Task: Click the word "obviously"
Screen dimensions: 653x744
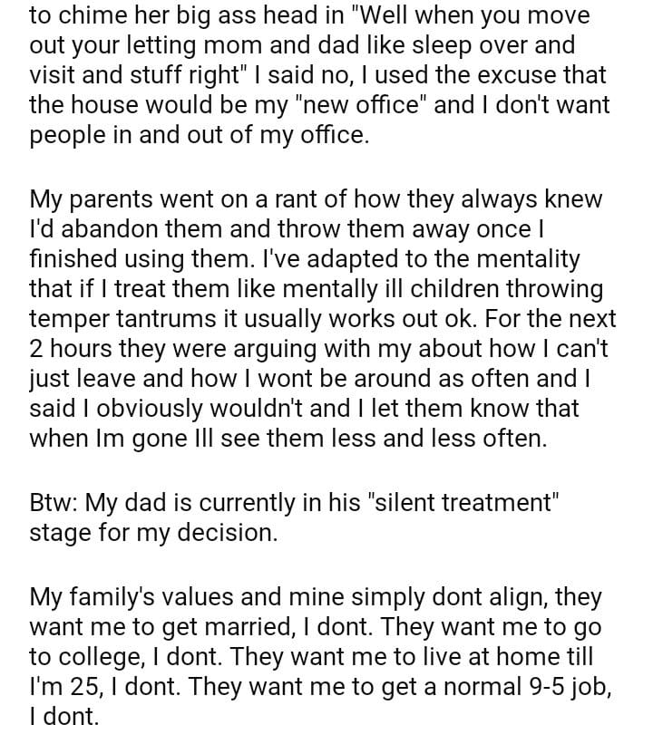Action: [161, 408]
